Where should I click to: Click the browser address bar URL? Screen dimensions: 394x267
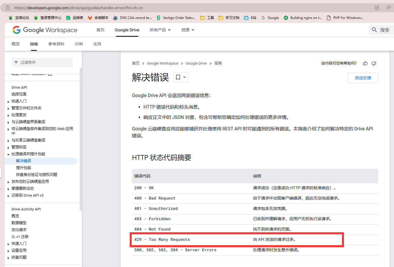79,8
